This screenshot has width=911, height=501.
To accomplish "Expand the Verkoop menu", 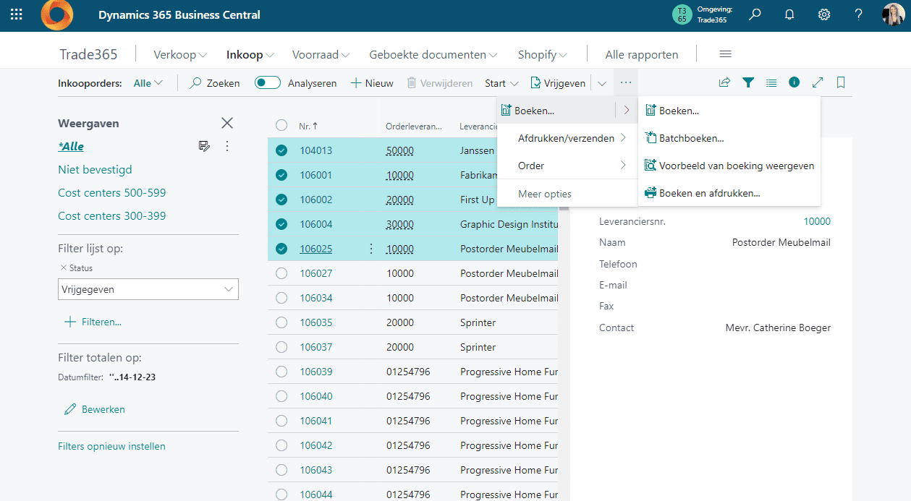I will (180, 54).
